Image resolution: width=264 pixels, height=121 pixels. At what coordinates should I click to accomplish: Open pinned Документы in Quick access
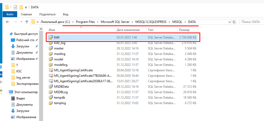(24, 53)
